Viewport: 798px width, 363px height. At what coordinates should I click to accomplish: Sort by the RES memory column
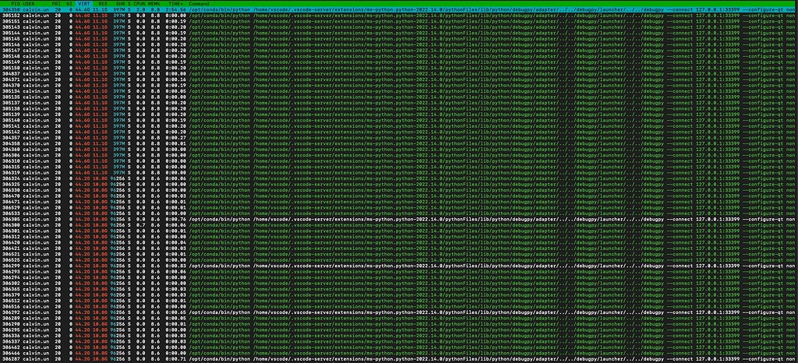point(102,3)
